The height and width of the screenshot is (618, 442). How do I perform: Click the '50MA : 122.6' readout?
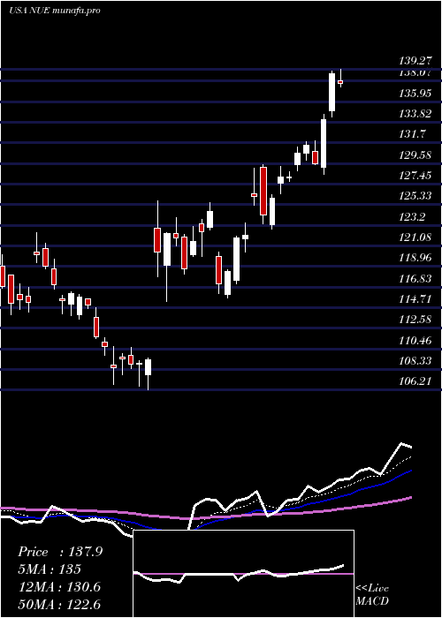click(59, 604)
